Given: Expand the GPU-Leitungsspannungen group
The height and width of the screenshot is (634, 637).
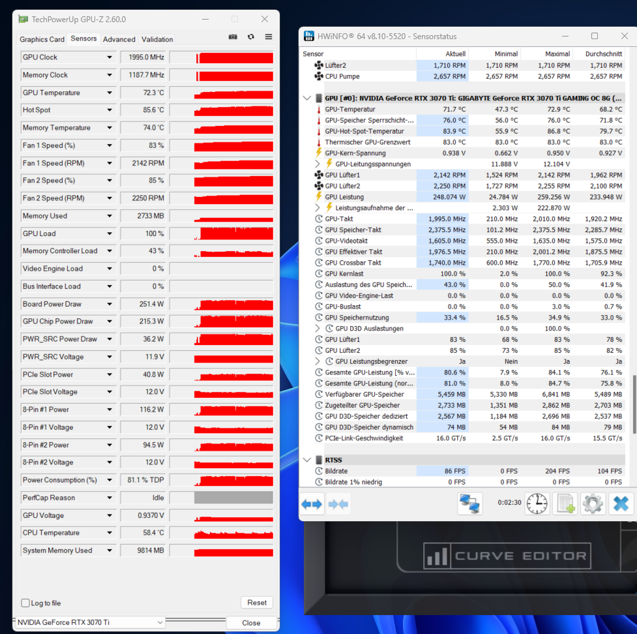Looking at the screenshot, I should pos(318,164).
